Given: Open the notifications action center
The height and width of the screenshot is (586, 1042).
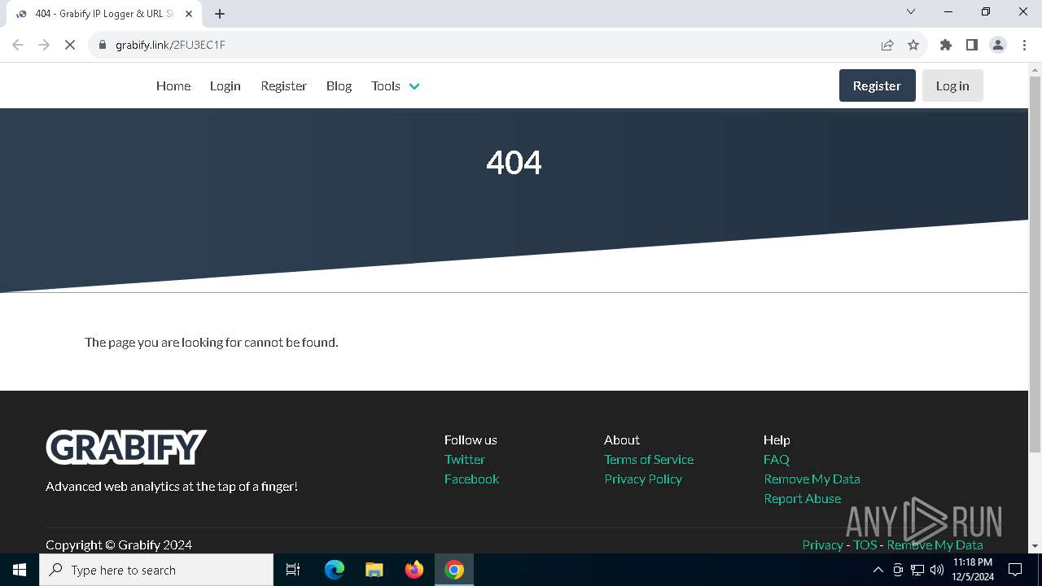Looking at the screenshot, I should (x=1015, y=570).
